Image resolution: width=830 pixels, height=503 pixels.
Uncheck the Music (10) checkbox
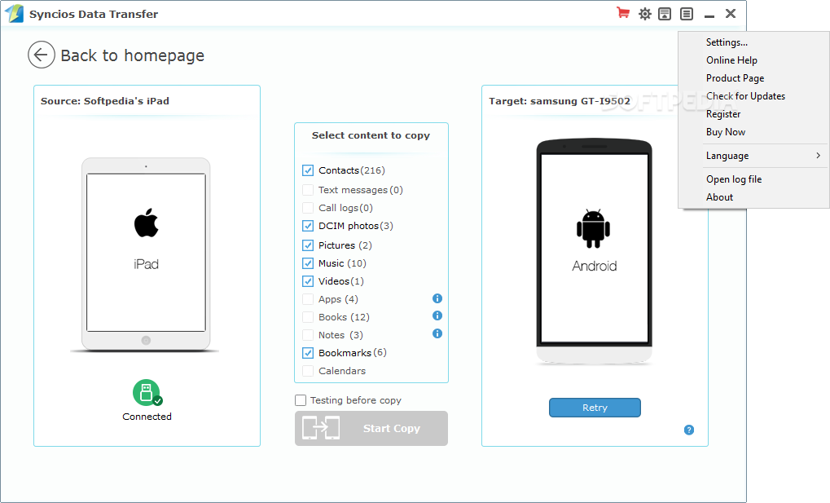click(x=308, y=263)
